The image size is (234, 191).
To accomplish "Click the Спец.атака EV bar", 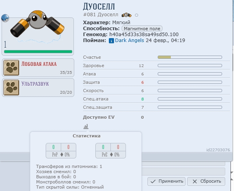I will pos(190,99).
